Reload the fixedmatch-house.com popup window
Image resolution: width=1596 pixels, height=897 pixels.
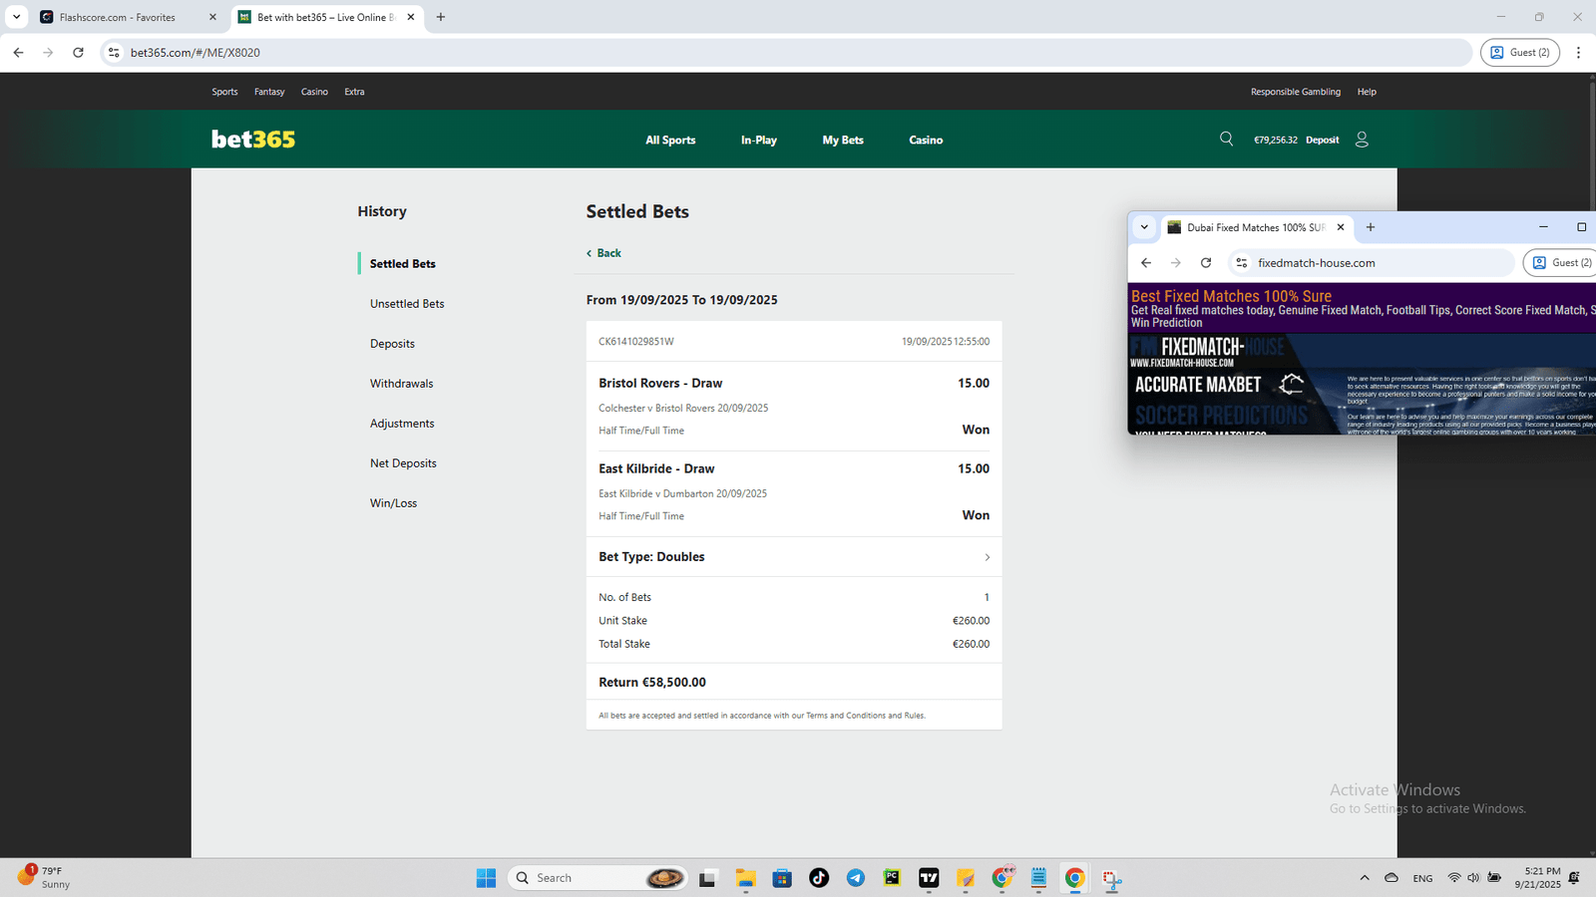pos(1206,263)
